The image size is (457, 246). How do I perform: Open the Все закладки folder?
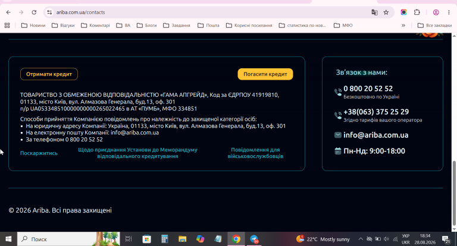pyautogui.click(x=434, y=26)
